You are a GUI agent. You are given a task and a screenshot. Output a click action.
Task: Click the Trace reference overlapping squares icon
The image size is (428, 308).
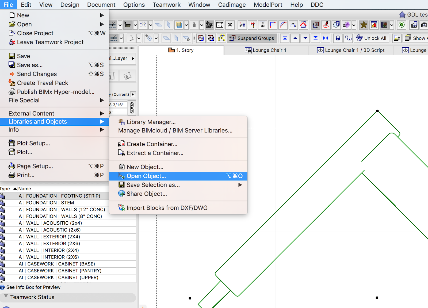pos(179,25)
